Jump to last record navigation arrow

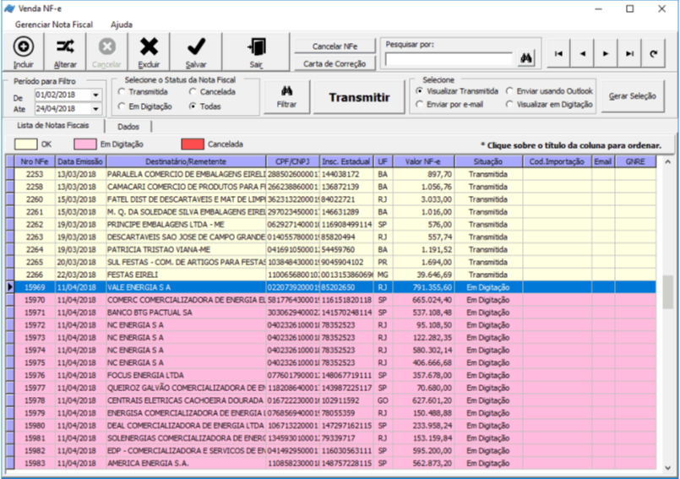(629, 53)
